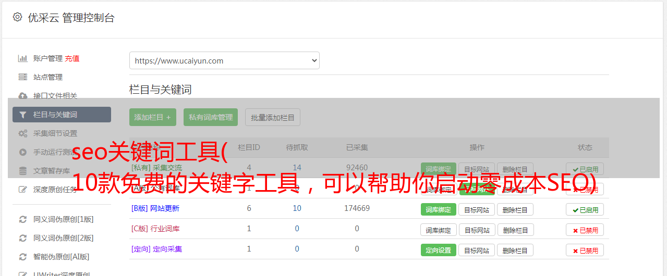Viewport: 667px width, 276px height.
Task: Click 删除栏目 for 行业词库 row
Action: [515, 230]
